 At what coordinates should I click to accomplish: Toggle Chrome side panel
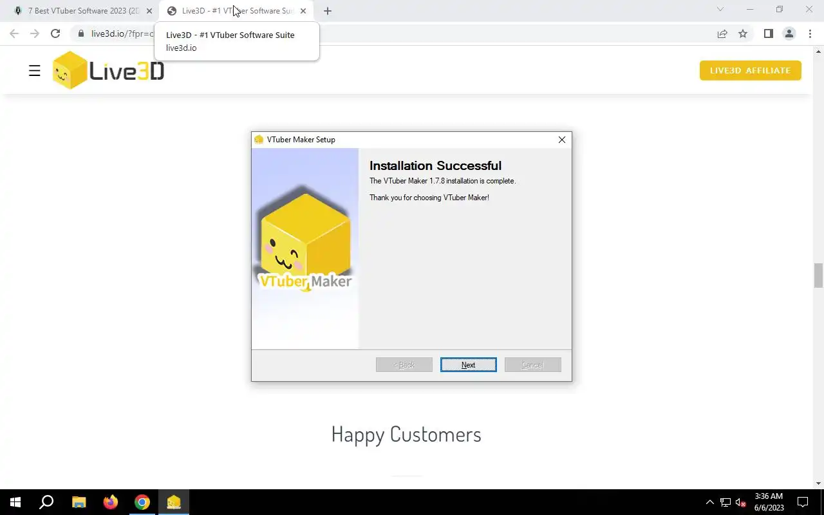tap(768, 33)
